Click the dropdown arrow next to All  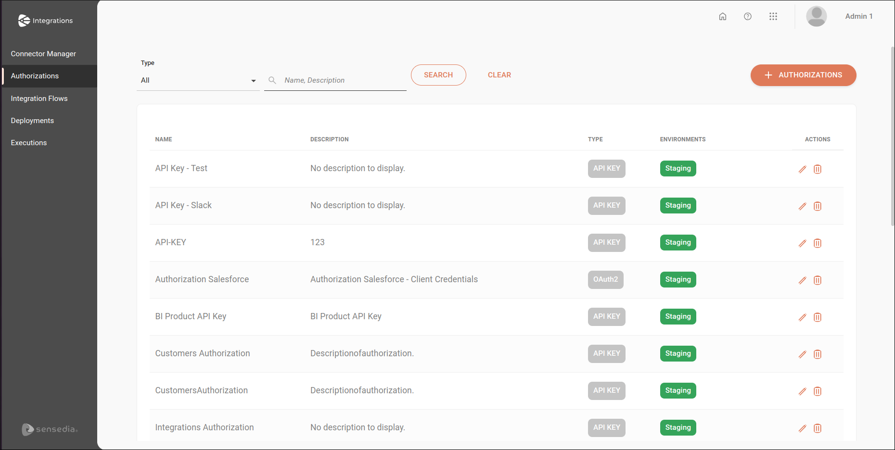coord(253,80)
